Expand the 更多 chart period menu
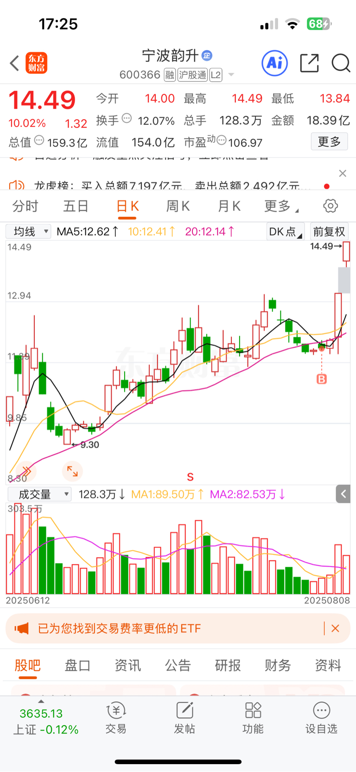356x772 pixels. tap(281, 206)
